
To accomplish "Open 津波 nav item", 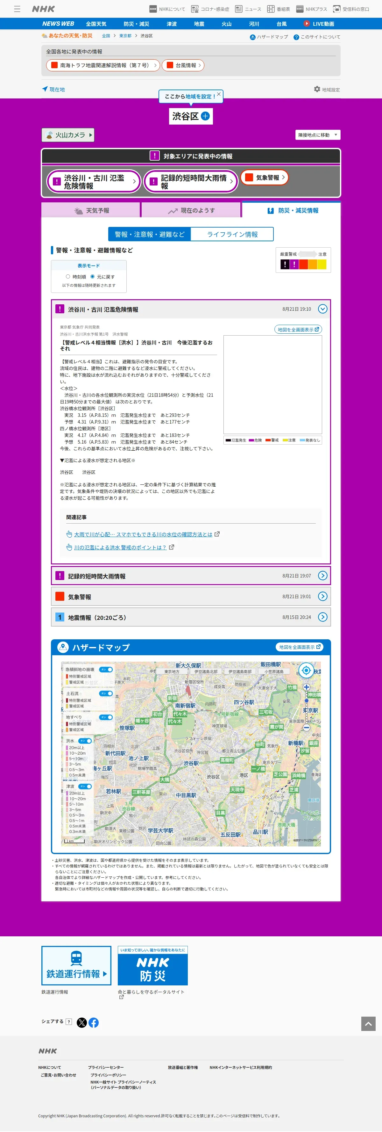I will click(172, 24).
